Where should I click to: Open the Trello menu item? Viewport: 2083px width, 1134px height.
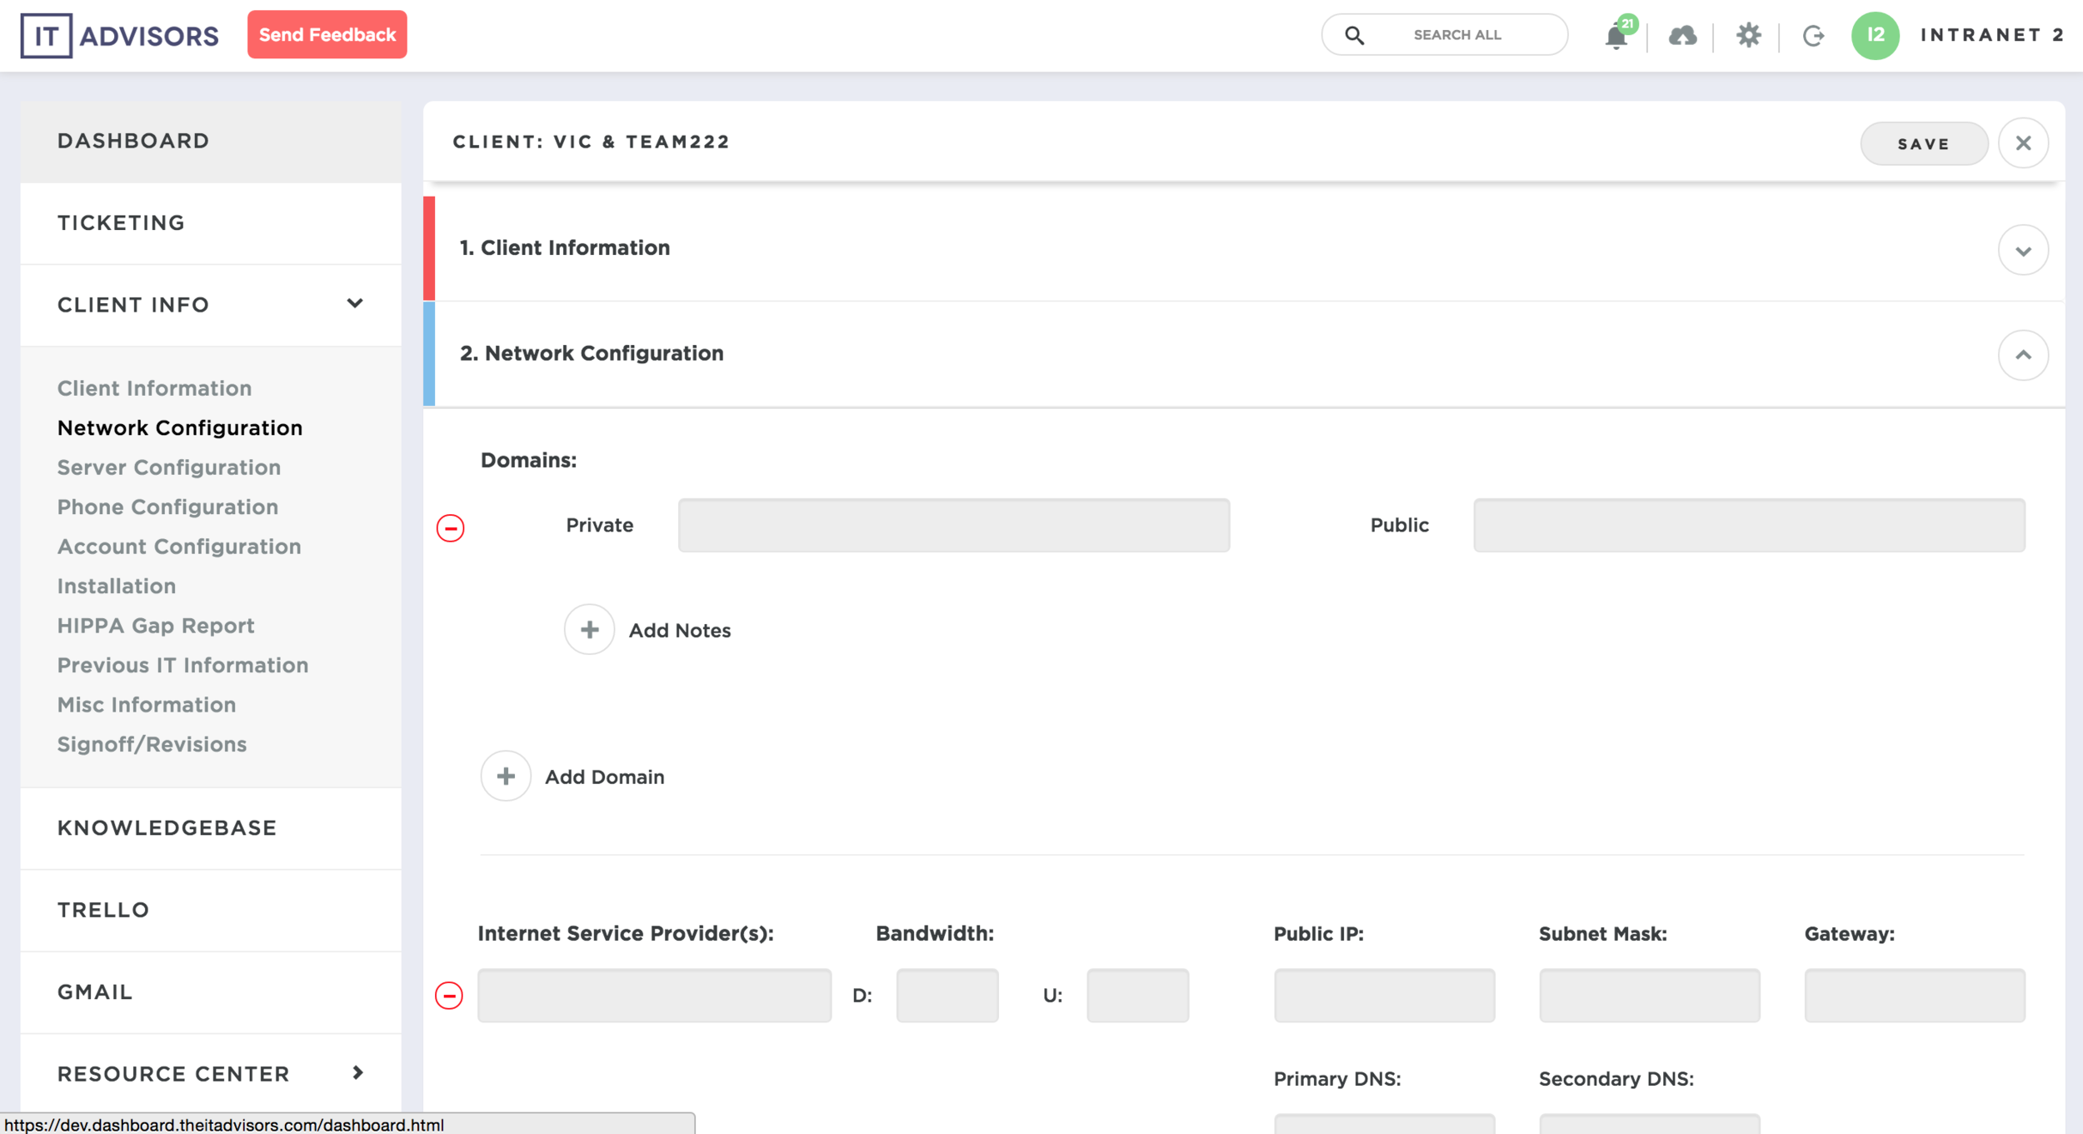point(211,910)
